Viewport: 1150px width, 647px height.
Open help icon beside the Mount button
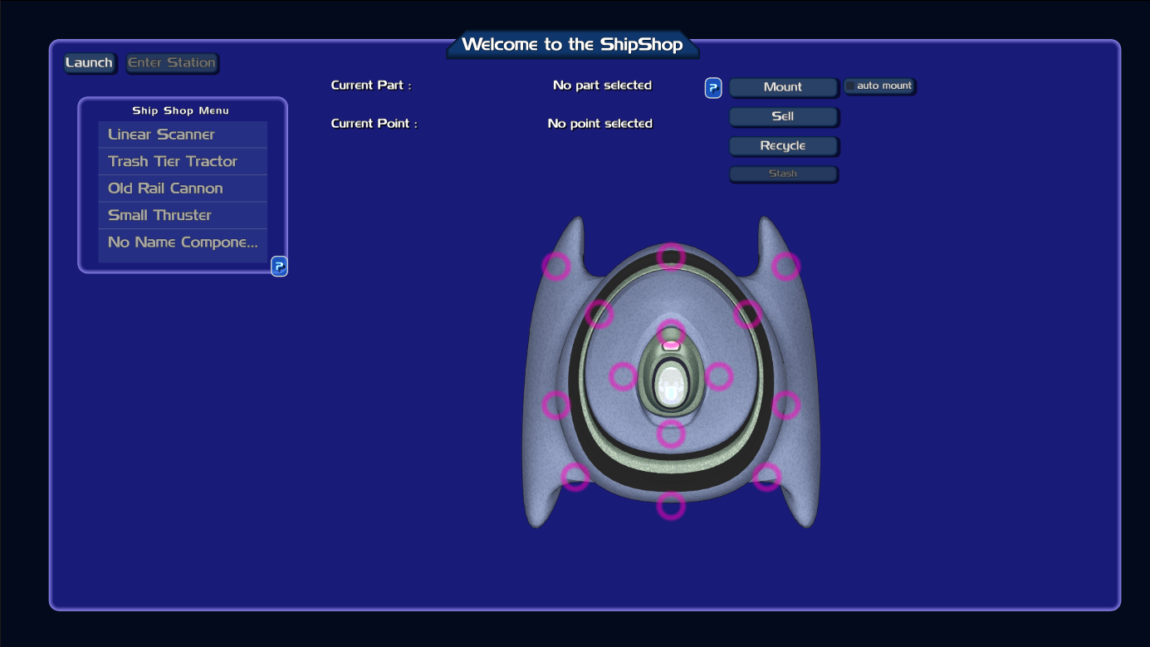[x=713, y=88]
